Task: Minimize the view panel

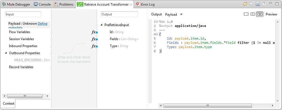Action: (x=271, y=3)
